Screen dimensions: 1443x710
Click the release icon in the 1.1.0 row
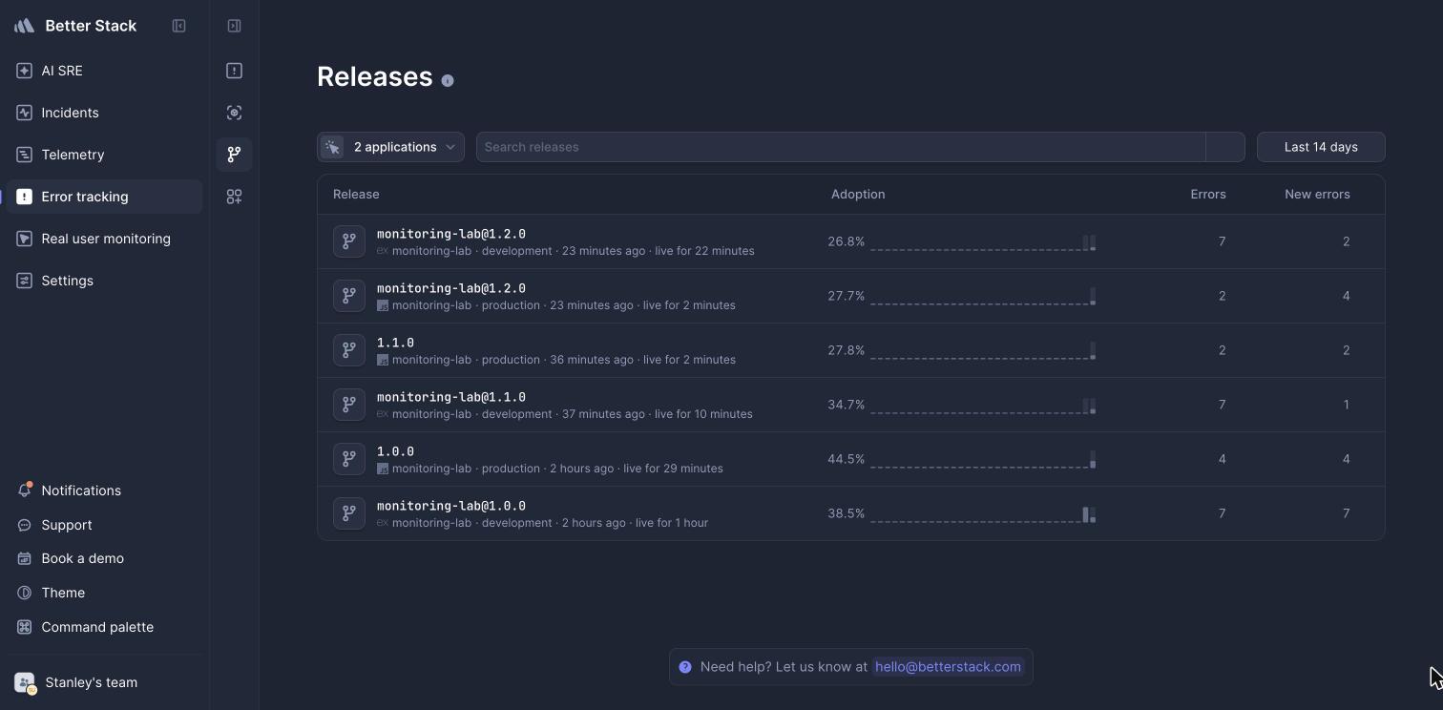(x=349, y=350)
